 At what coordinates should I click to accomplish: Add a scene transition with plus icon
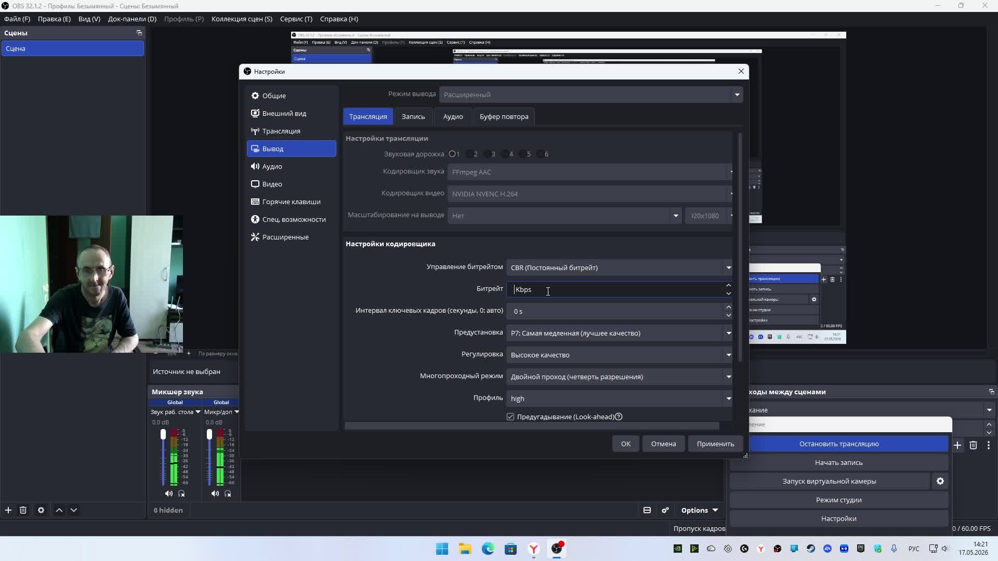(x=957, y=445)
